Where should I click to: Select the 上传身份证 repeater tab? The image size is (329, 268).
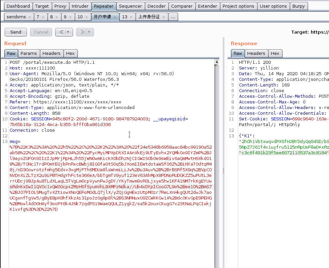[x=149, y=17]
